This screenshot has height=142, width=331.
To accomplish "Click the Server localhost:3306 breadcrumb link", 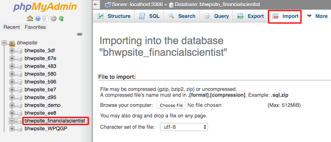I will 137,4.
